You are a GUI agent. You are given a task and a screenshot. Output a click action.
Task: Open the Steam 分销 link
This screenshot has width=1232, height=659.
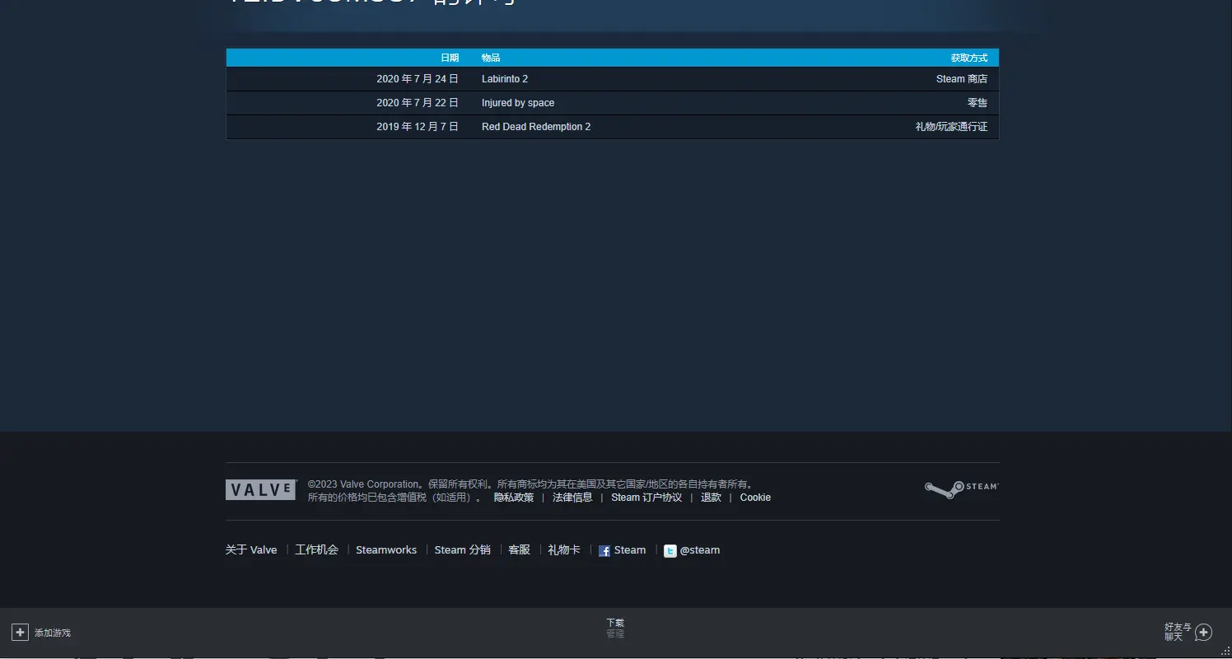click(463, 550)
